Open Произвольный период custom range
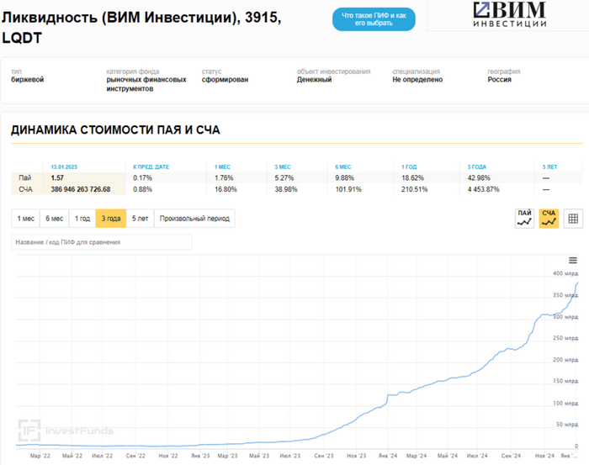The width and height of the screenshot is (589, 465). click(194, 219)
